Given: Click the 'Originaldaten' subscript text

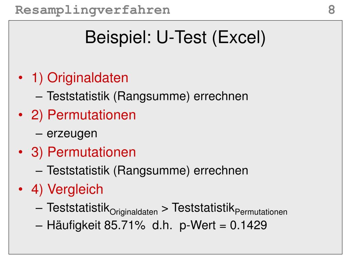Looking at the screenshot, I should (x=134, y=212).
